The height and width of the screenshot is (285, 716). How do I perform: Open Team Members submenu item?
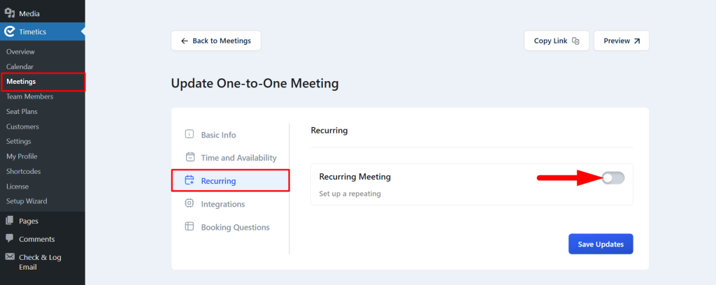[29, 96]
